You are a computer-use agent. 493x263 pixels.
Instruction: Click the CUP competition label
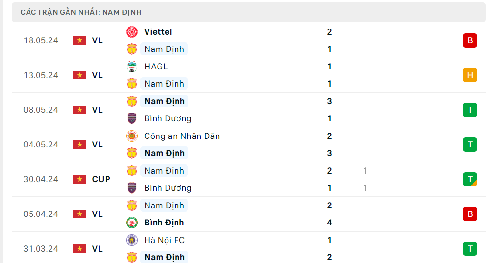pyautogui.click(x=101, y=179)
